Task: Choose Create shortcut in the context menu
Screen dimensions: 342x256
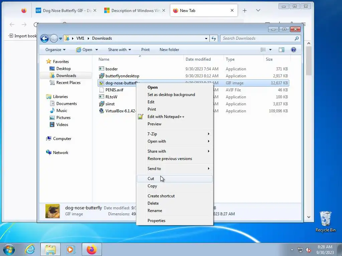Action: [174, 196]
